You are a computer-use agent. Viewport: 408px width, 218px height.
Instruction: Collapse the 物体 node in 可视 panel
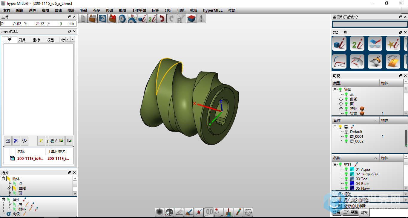tap(335, 89)
